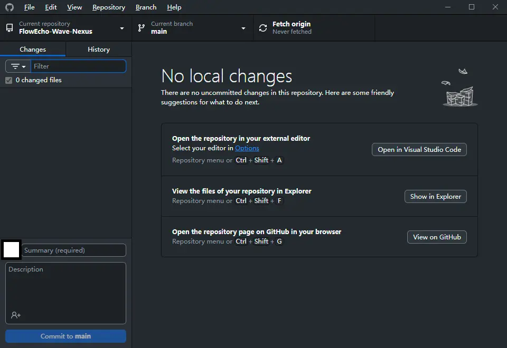This screenshot has height=348, width=507.
Task: Click the Fetch origin sync icon
Action: tap(263, 28)
